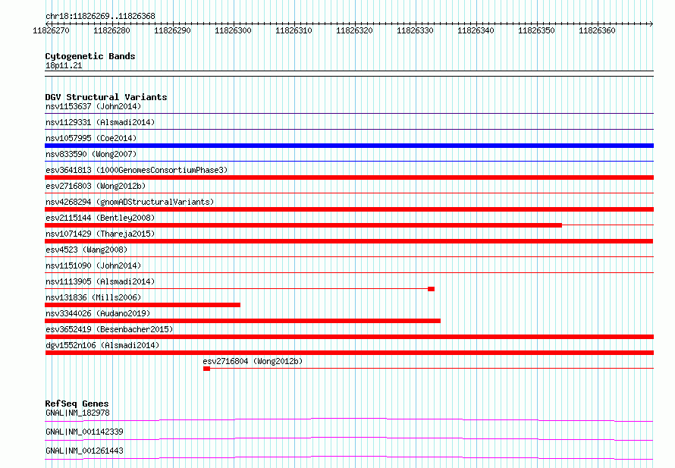Open variant nsv1129331 (Alsmadi2014)

click(x=100, y=122)
